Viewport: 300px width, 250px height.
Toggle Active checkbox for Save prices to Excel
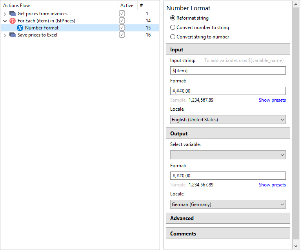(122, 35)
